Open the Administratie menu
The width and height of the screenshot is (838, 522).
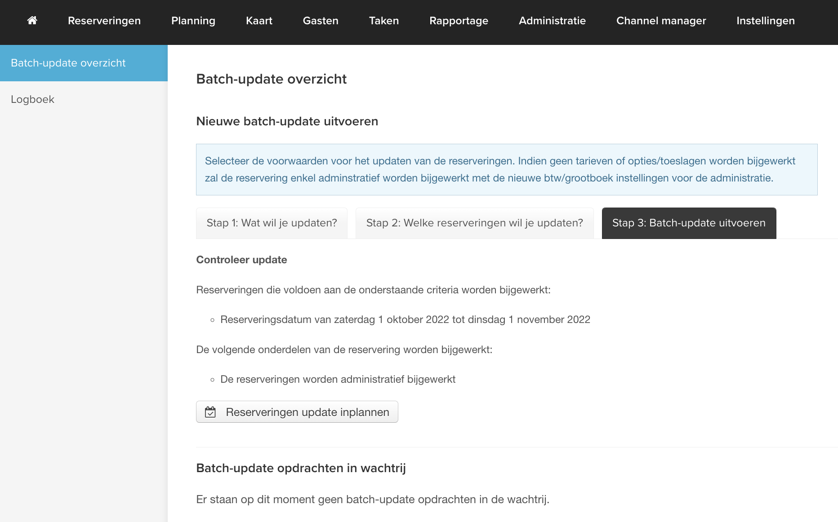(552, 21)
